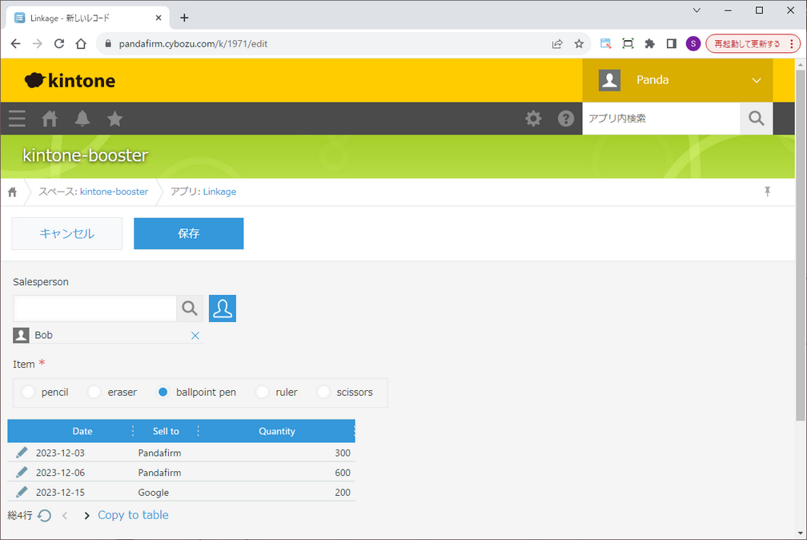The image size is (807, 540).
Task: Open the kintone hamburger menu
Action: (x=17, y=119)
